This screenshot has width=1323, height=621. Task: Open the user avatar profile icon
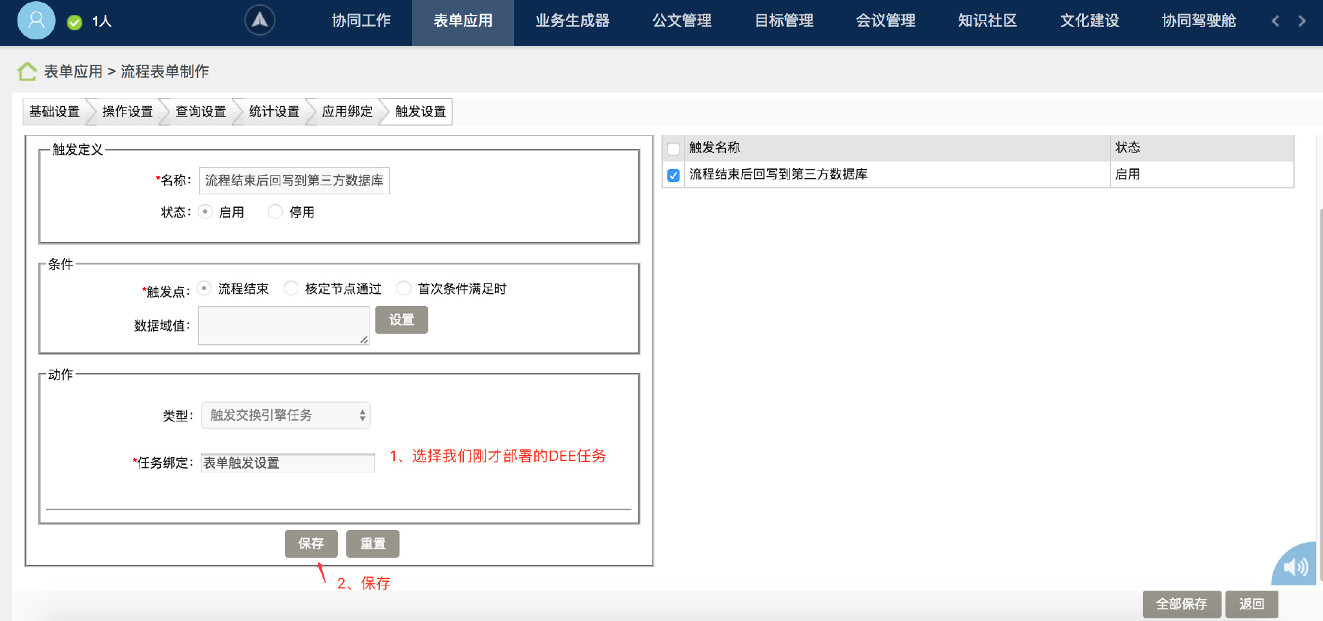point(36,21)
